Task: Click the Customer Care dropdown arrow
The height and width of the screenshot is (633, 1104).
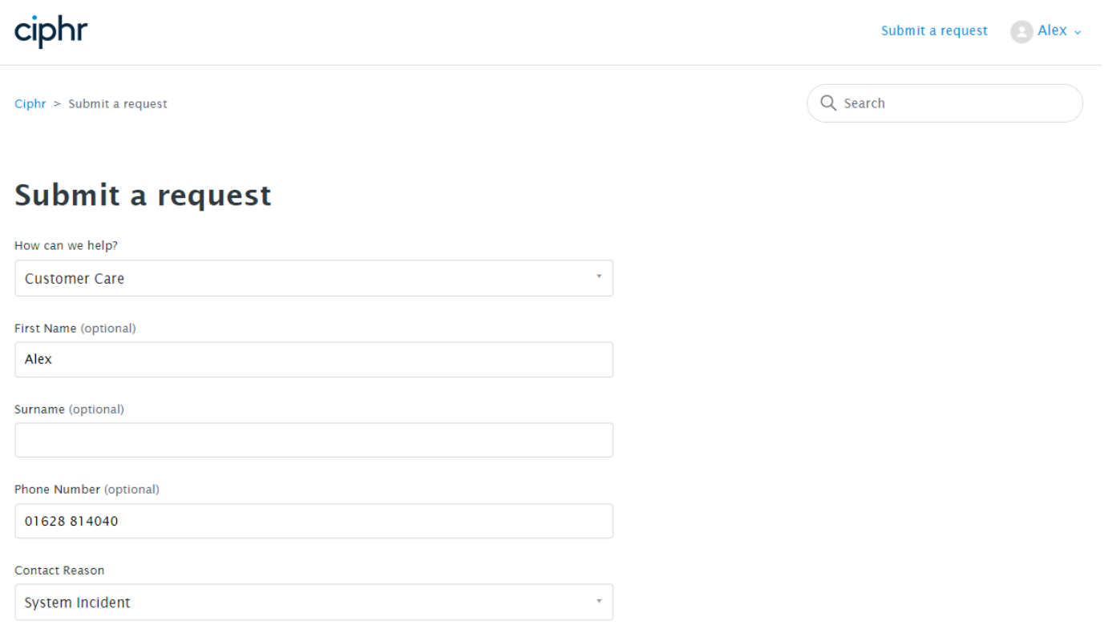Action: 598,276
